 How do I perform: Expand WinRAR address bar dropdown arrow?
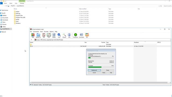click(x=170, y=40)
